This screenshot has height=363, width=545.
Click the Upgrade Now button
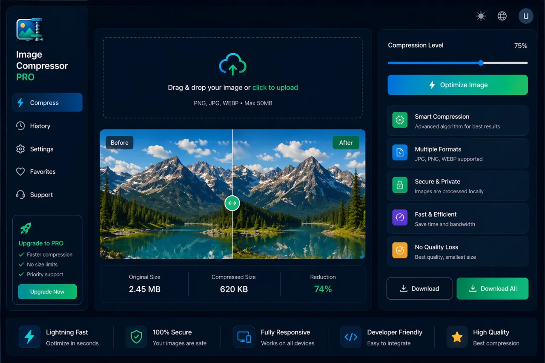pyautogui.click(x=47, y=292)
